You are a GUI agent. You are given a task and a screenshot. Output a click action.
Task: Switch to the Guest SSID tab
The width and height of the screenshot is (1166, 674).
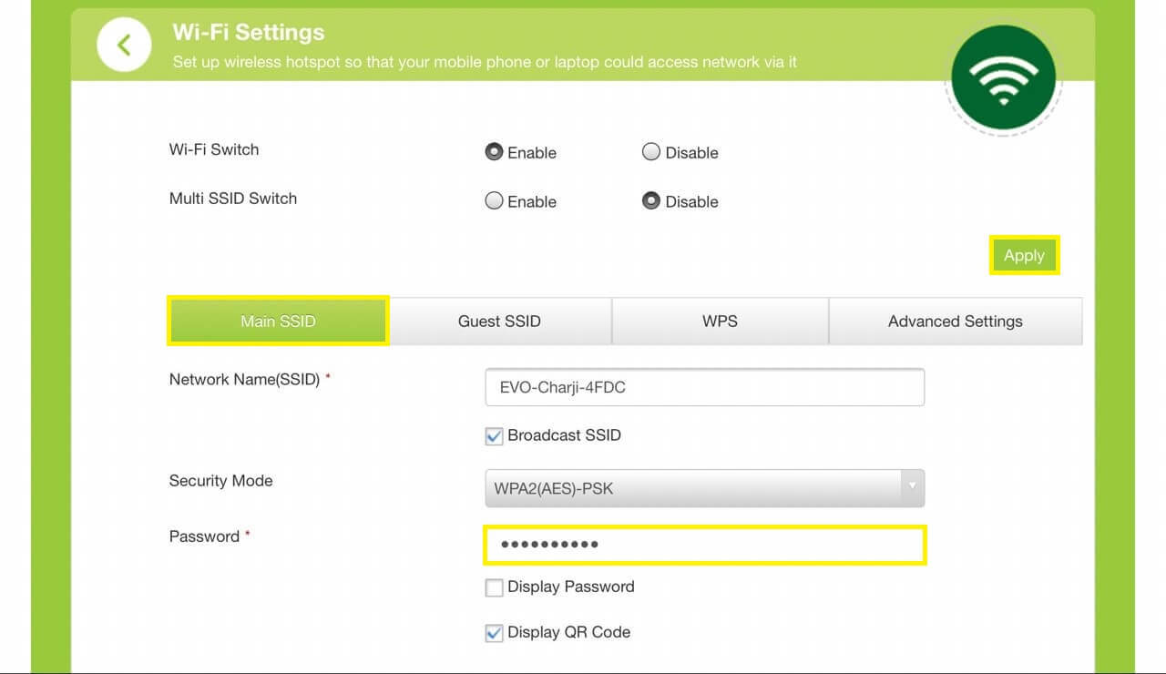pyautogui.click(x=498, y=321)
